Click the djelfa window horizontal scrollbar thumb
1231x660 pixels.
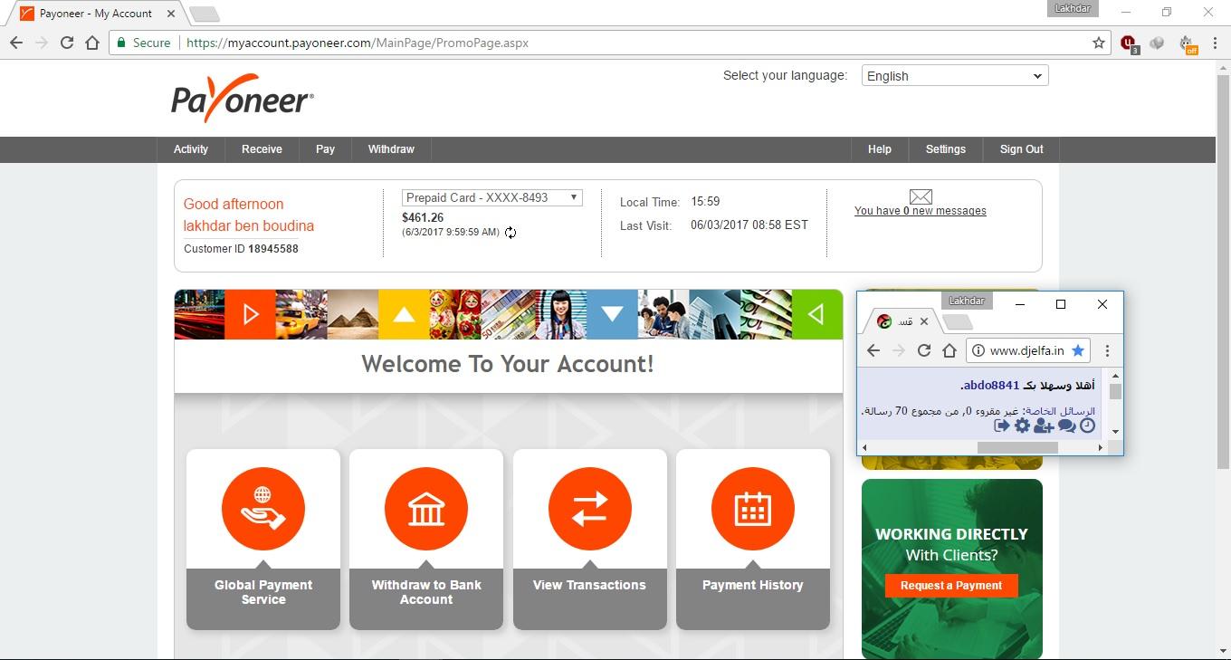[x=1017, y=447]
